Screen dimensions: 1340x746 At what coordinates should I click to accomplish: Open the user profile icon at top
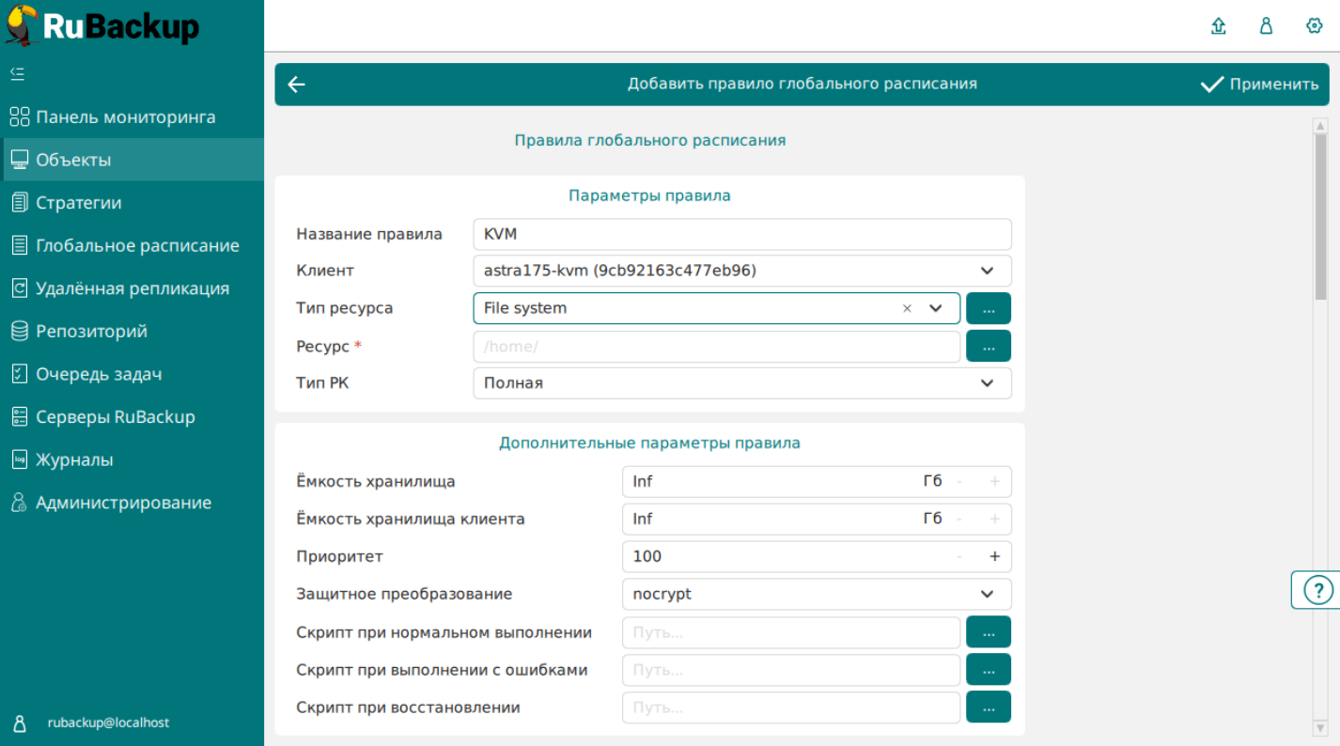click(x=1267, y=26)
